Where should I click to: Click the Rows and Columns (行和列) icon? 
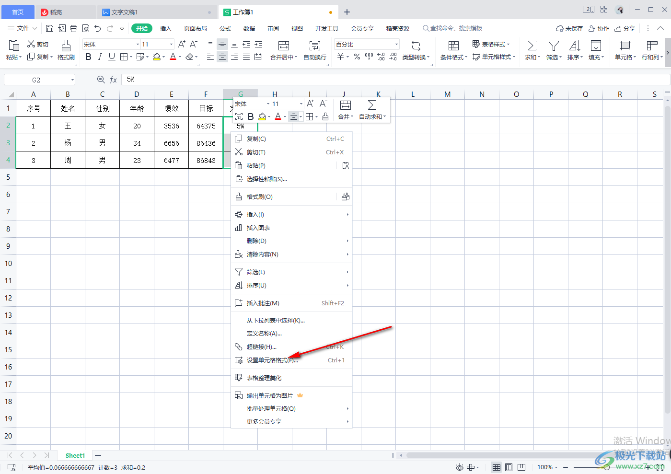point(652,46)
